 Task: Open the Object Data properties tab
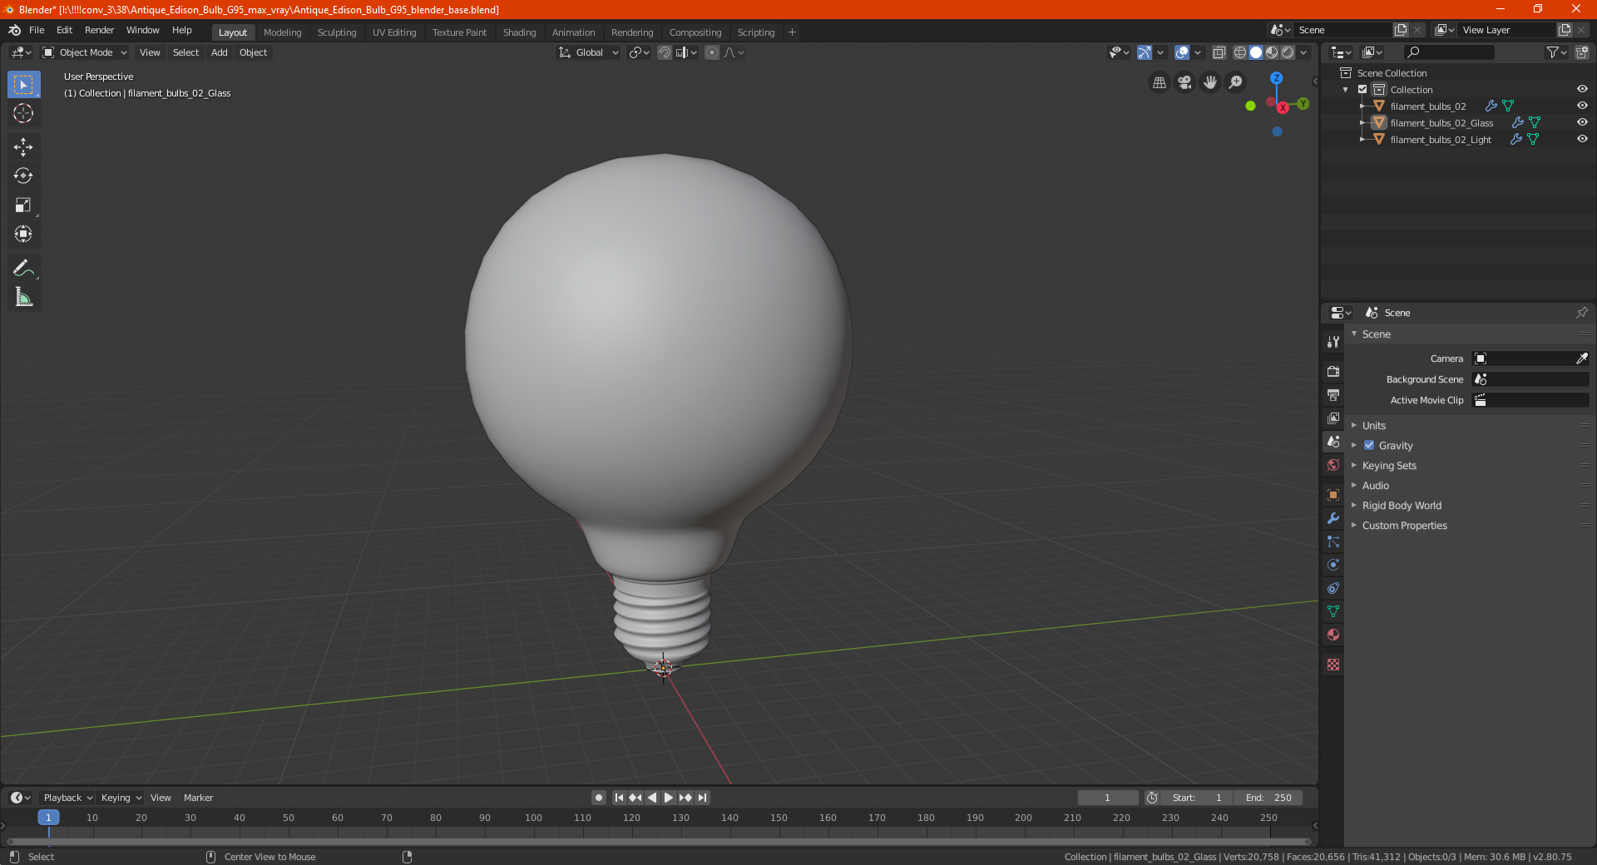click(x=1333, y=611)
